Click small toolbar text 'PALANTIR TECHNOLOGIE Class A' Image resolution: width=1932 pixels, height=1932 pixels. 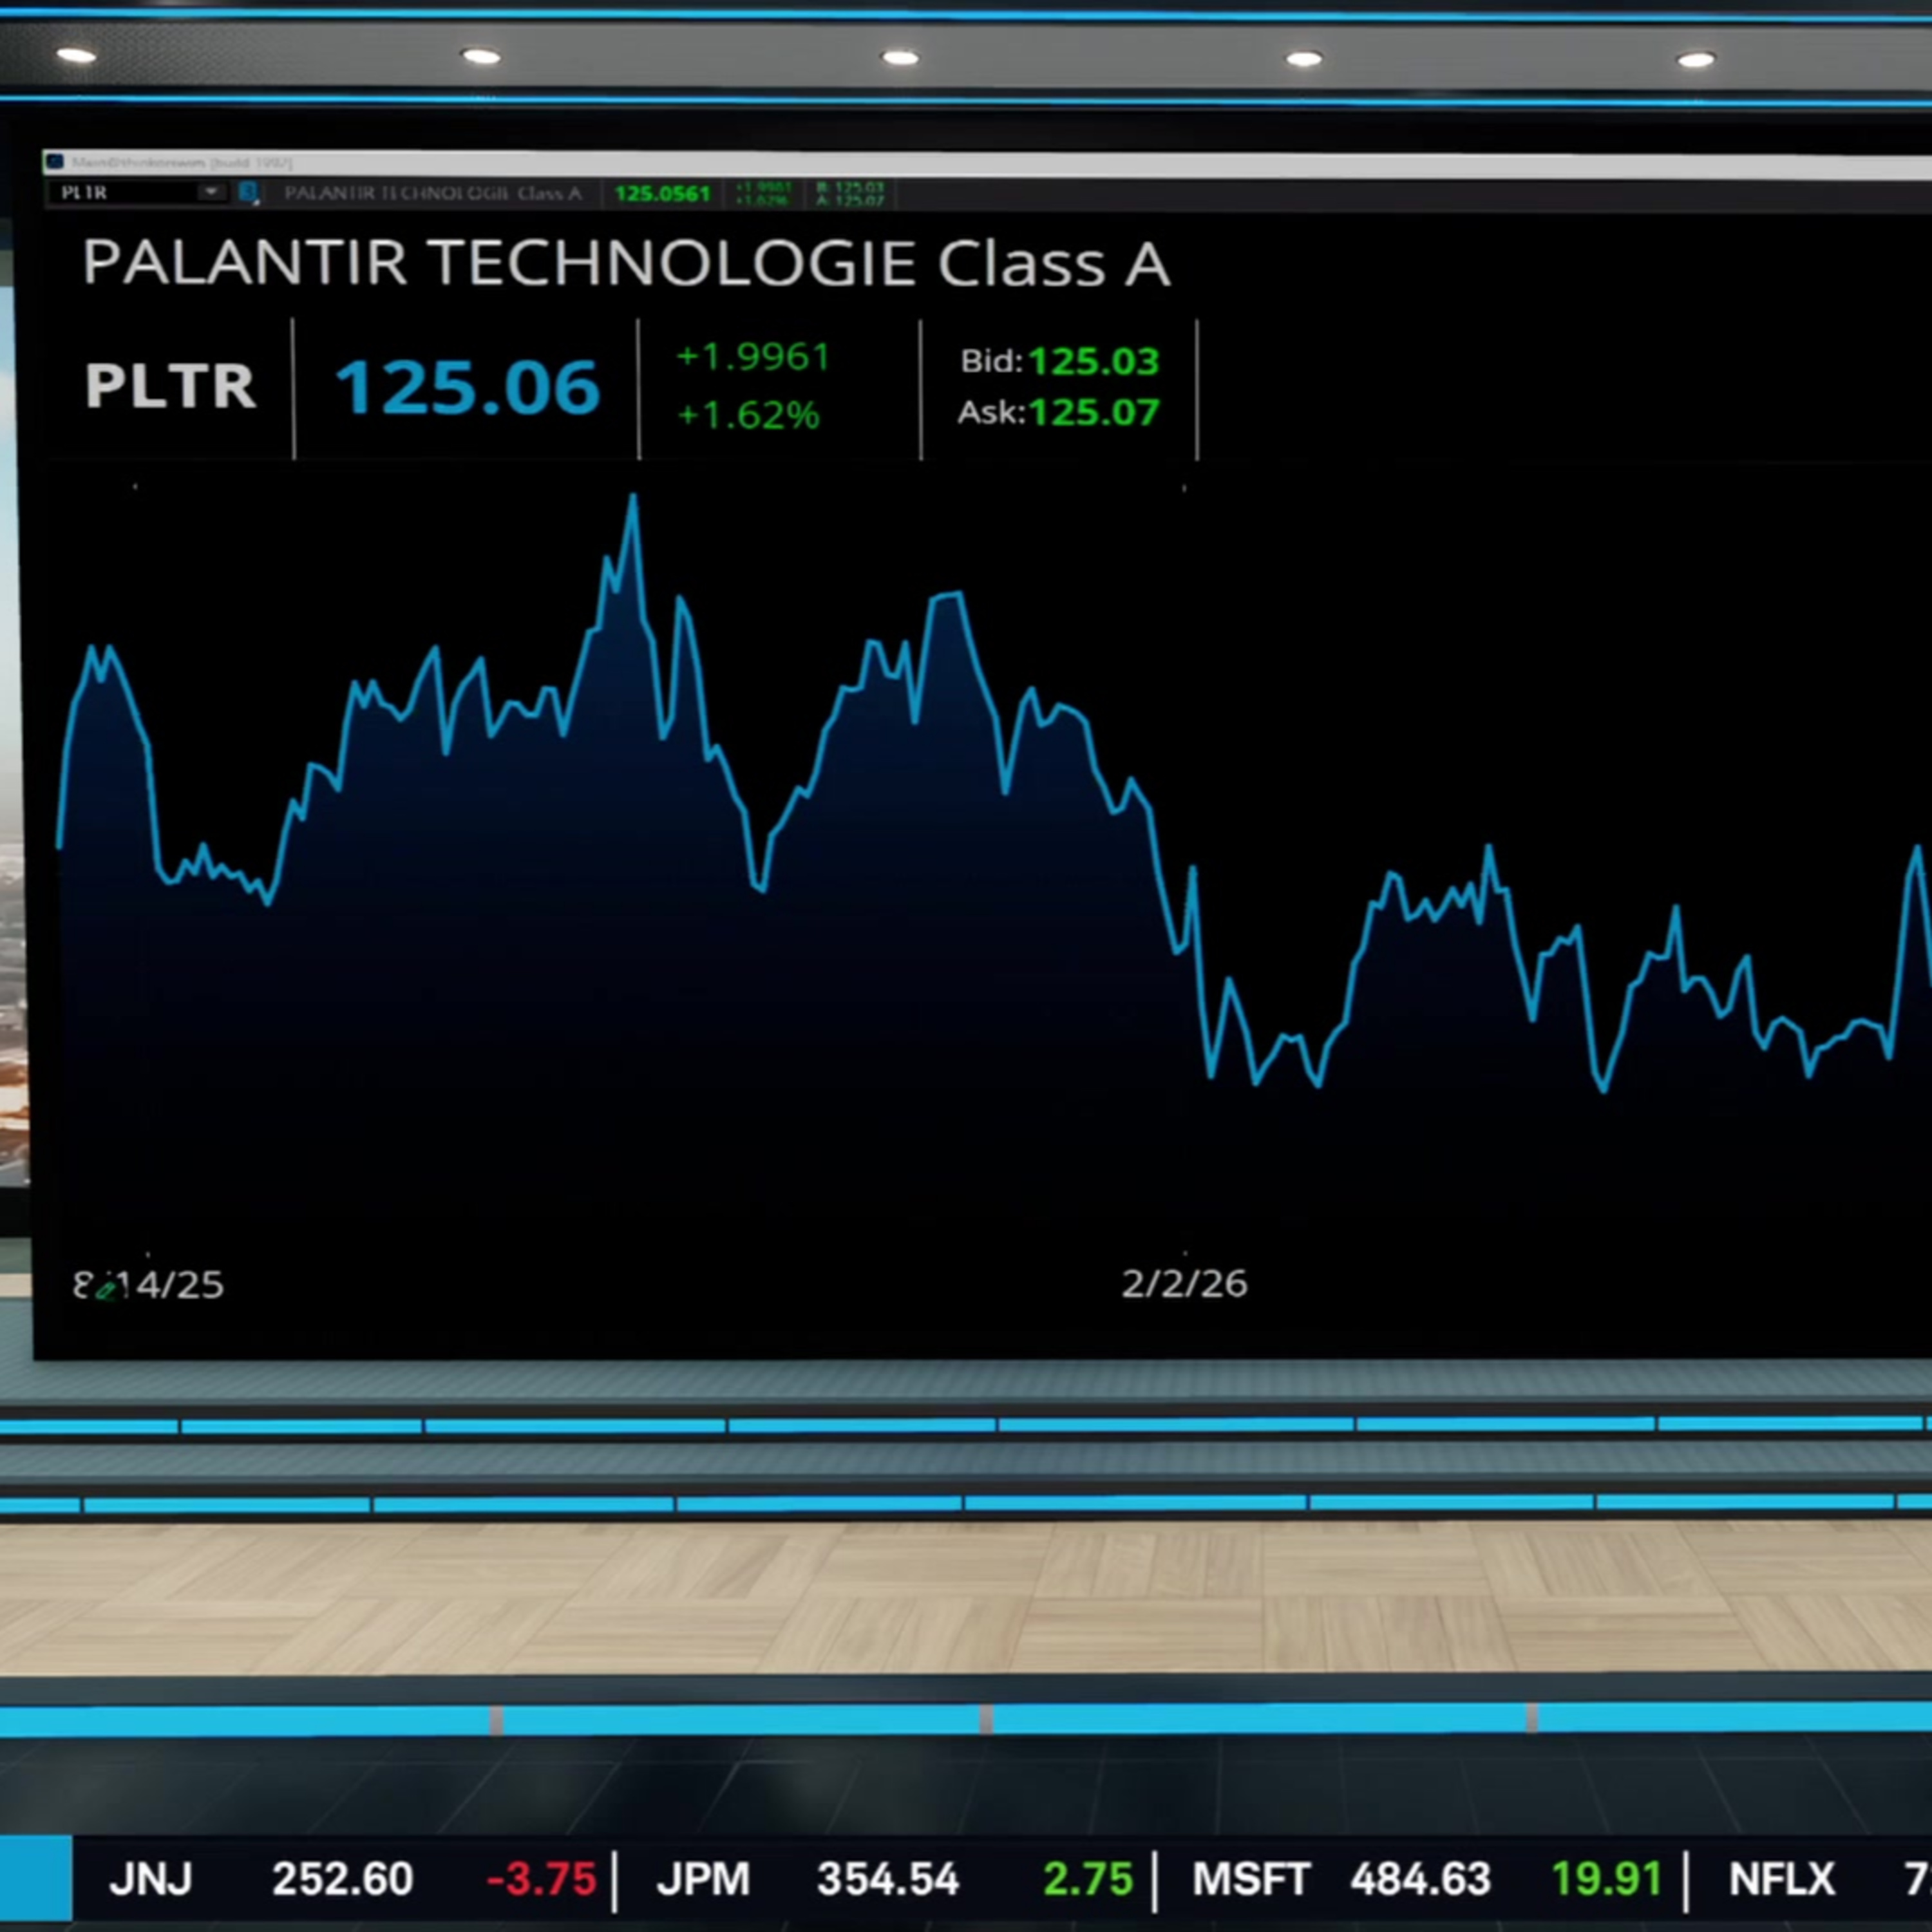[x=432, y=193]
